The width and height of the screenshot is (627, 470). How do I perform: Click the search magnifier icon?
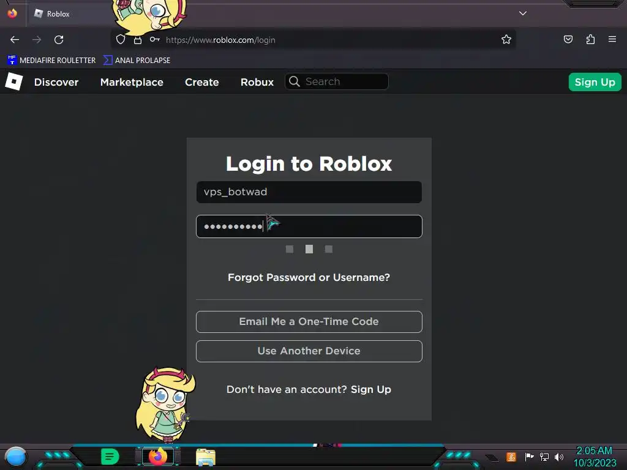[295, 81]
